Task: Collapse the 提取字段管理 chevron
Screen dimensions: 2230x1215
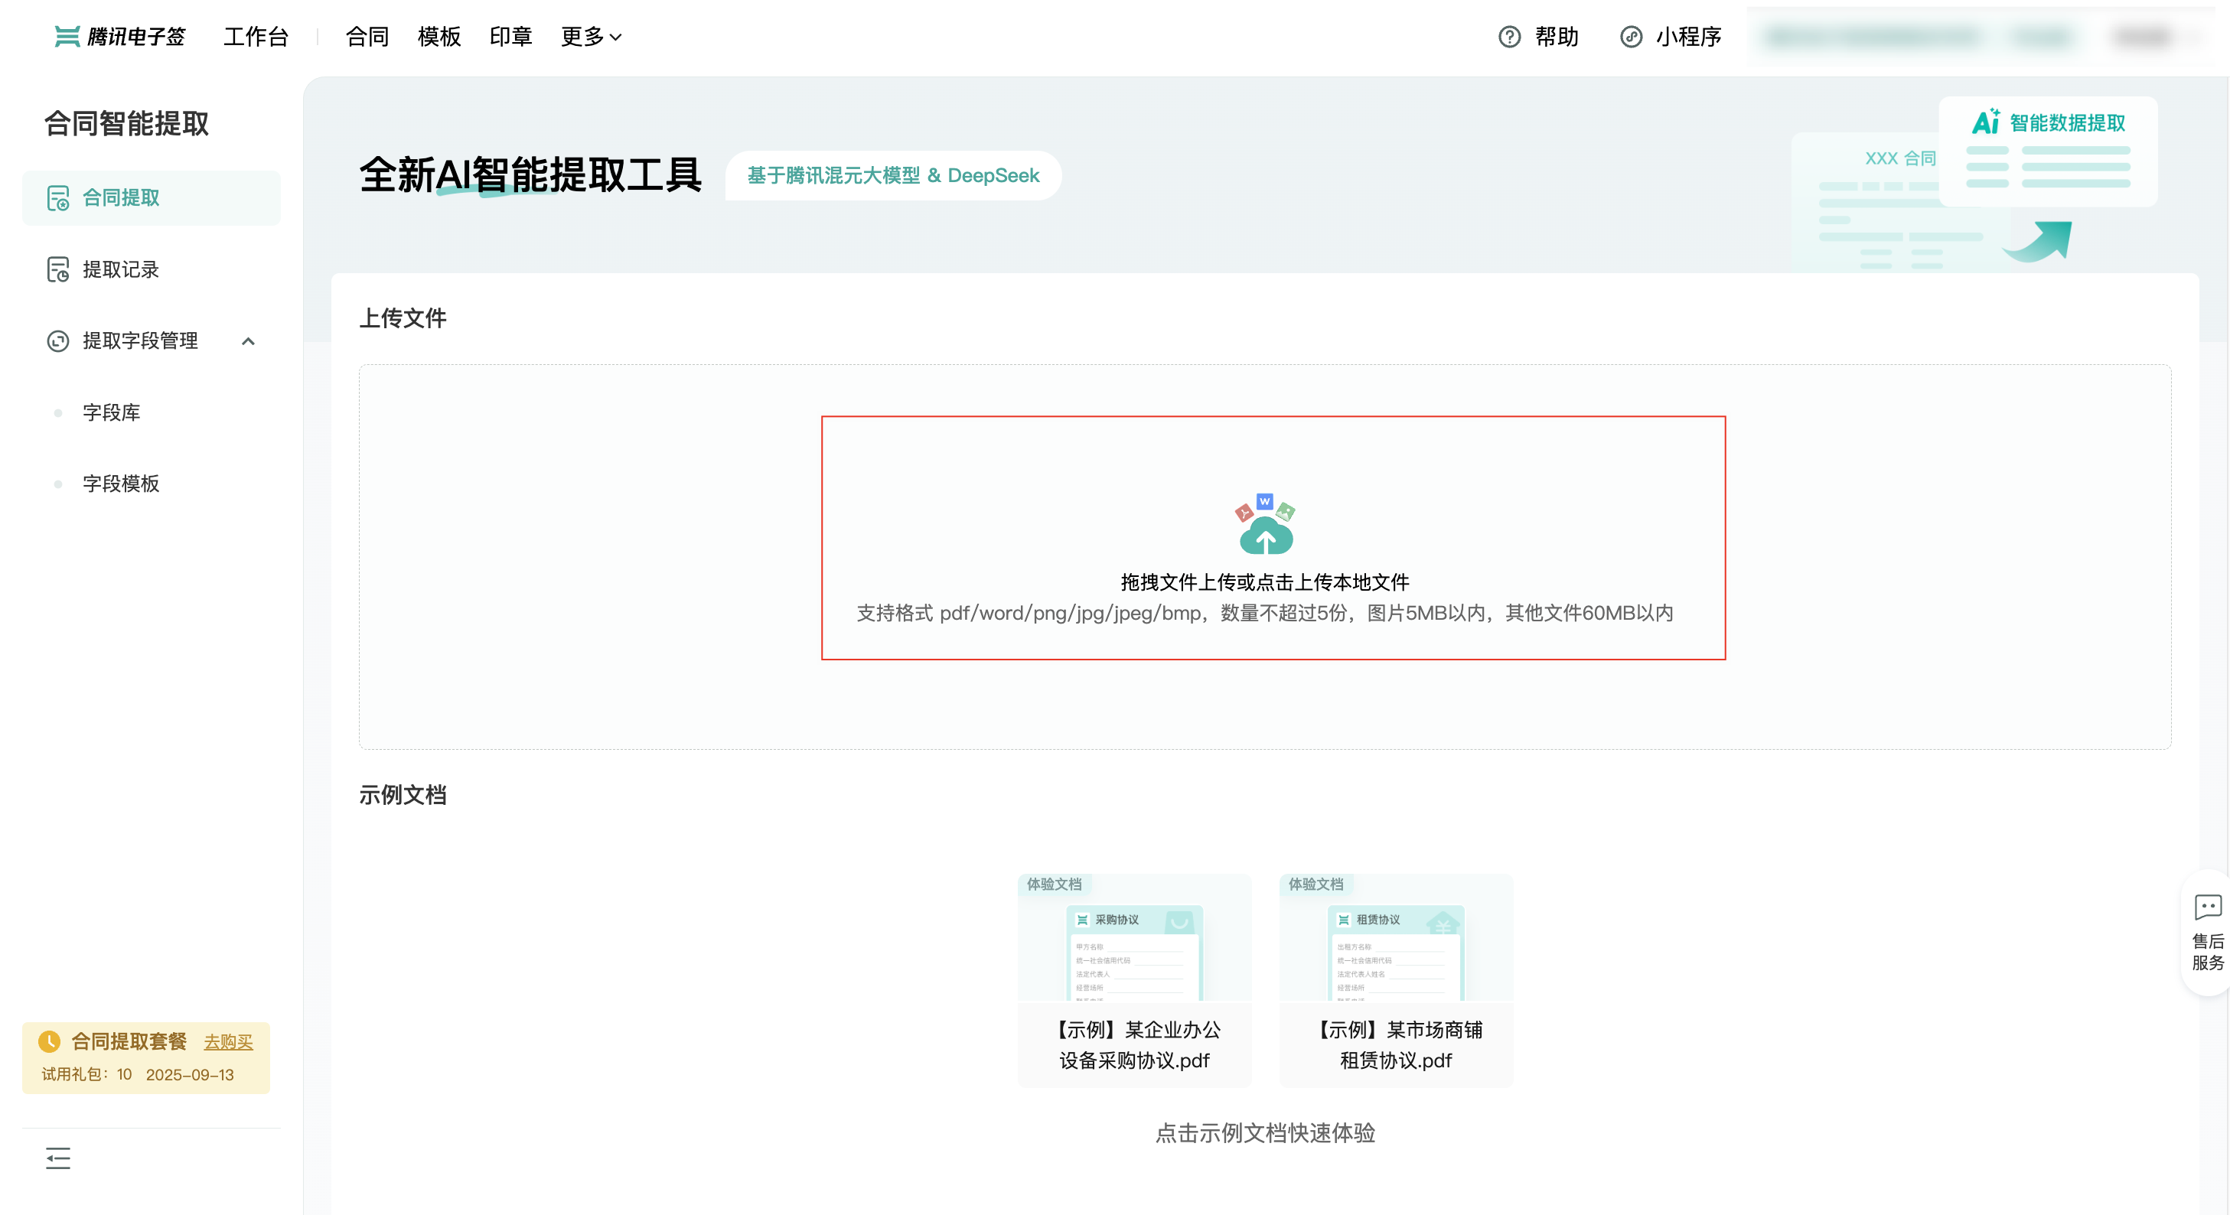Action: pyautogui.click(x=249, y=341)
